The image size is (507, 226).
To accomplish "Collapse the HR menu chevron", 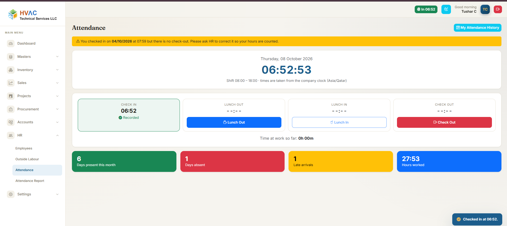I will click(x=57, y=135).
